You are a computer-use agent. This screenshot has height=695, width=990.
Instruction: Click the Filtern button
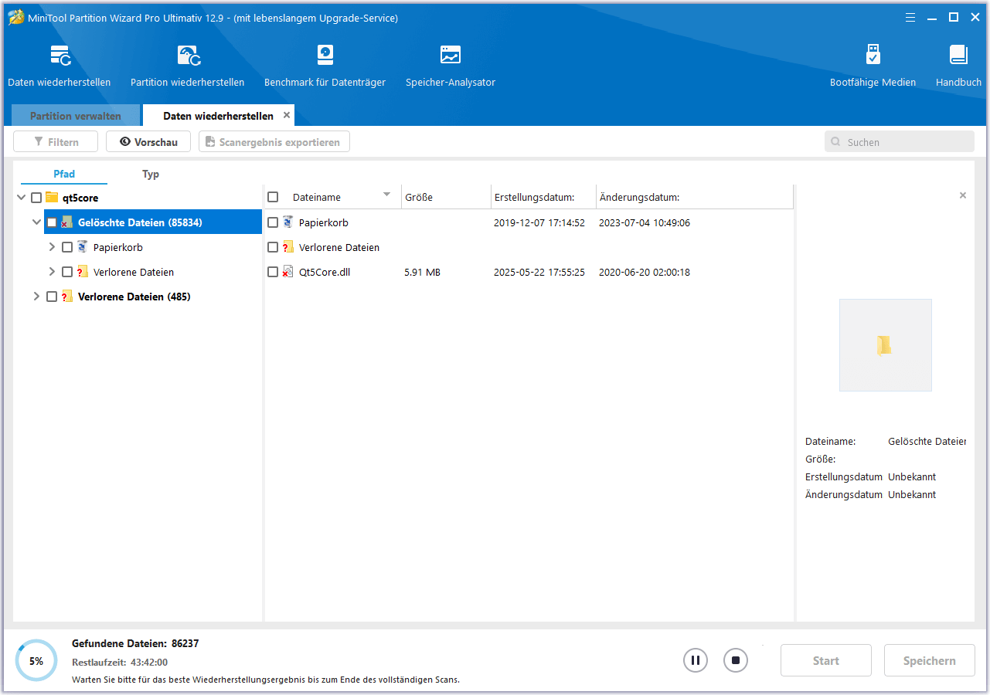(x=56, y=142)
